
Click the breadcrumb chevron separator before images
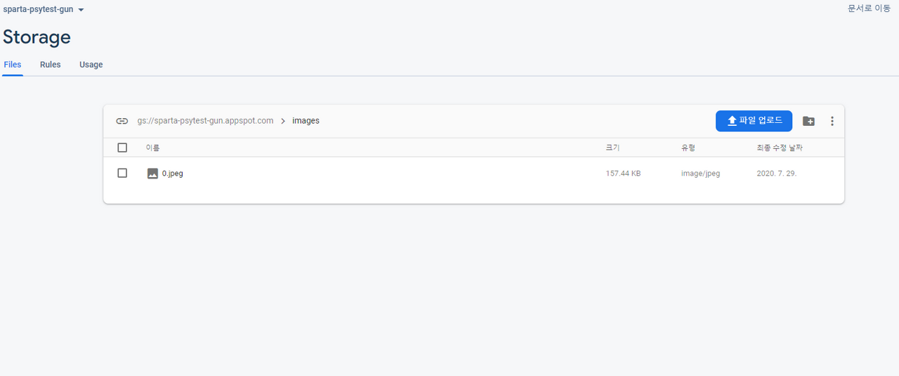tap(283, 121)
